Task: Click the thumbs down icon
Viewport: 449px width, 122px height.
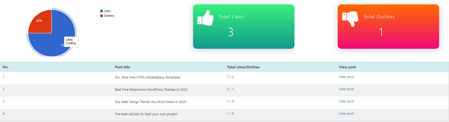Action: (x=350, y=19)
